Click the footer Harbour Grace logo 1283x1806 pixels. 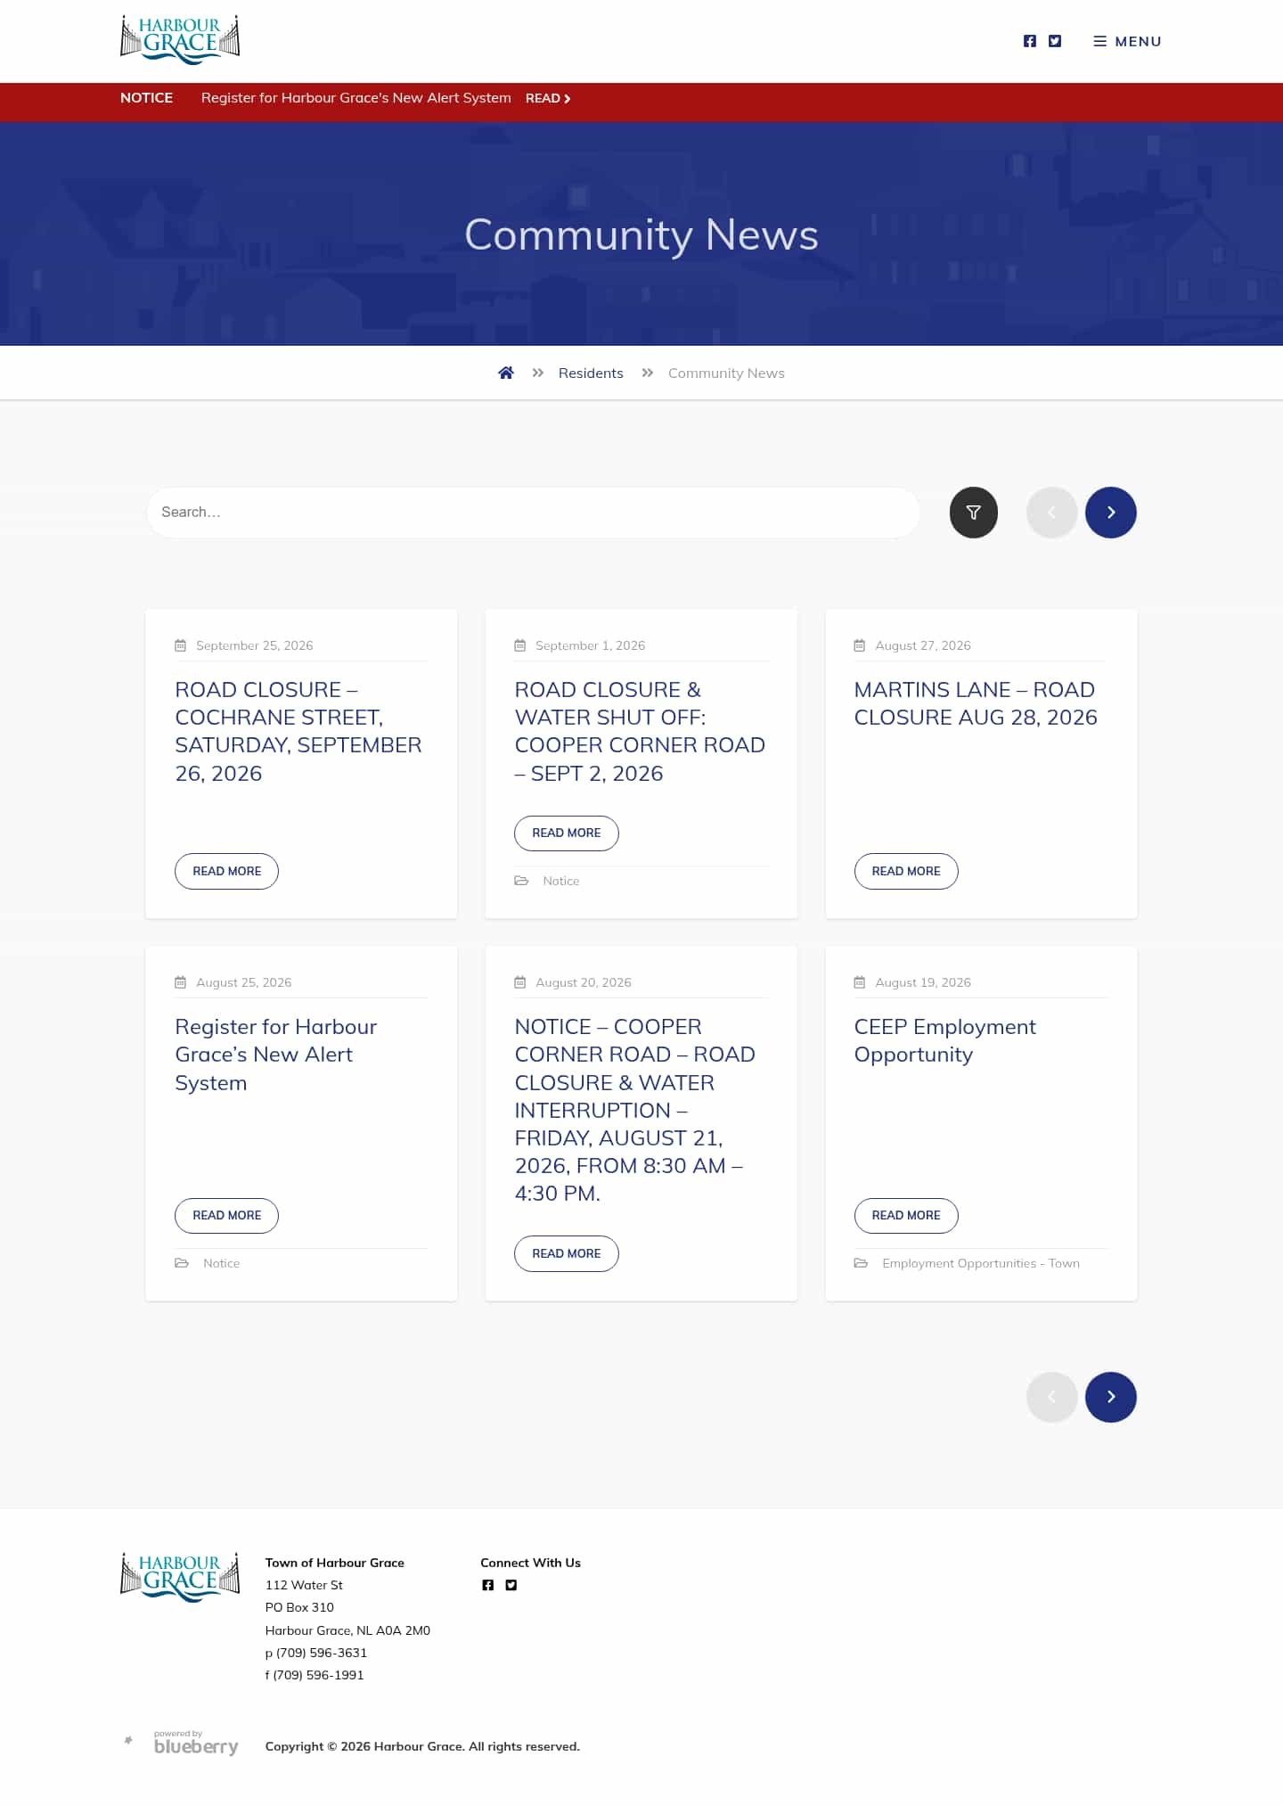click(180, 1577)
